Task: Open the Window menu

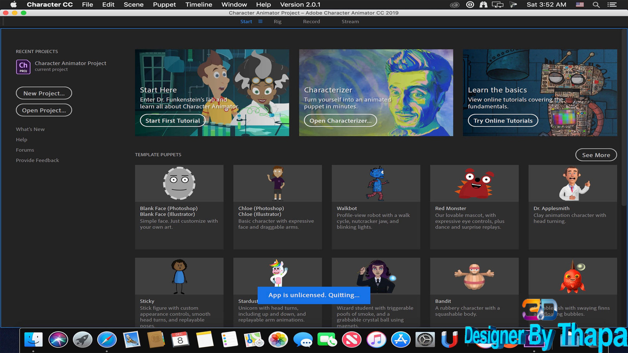Action: coord(234,4)
